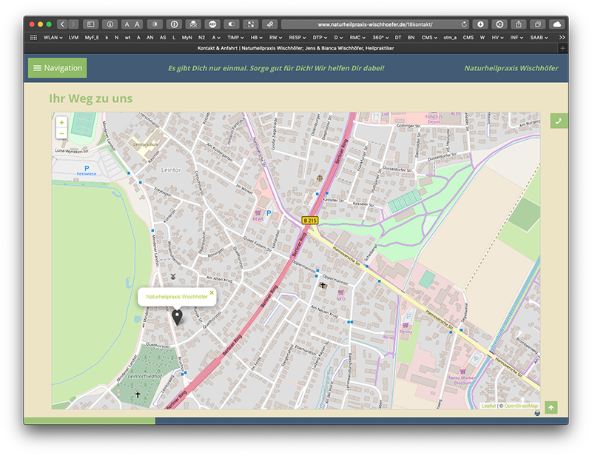Open the SAAB bookmarks dropdown
The image size is (592, 456).
coord(537,37)
